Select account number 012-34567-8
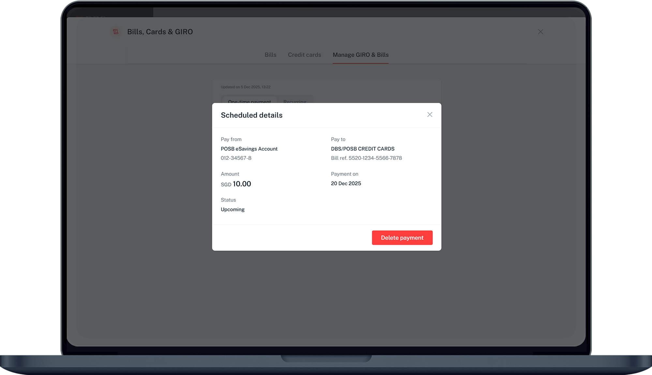The height and width of the screenshot is (375, 652). [236, 158]
